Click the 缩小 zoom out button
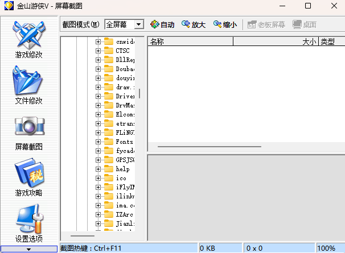 click(225, 24)
